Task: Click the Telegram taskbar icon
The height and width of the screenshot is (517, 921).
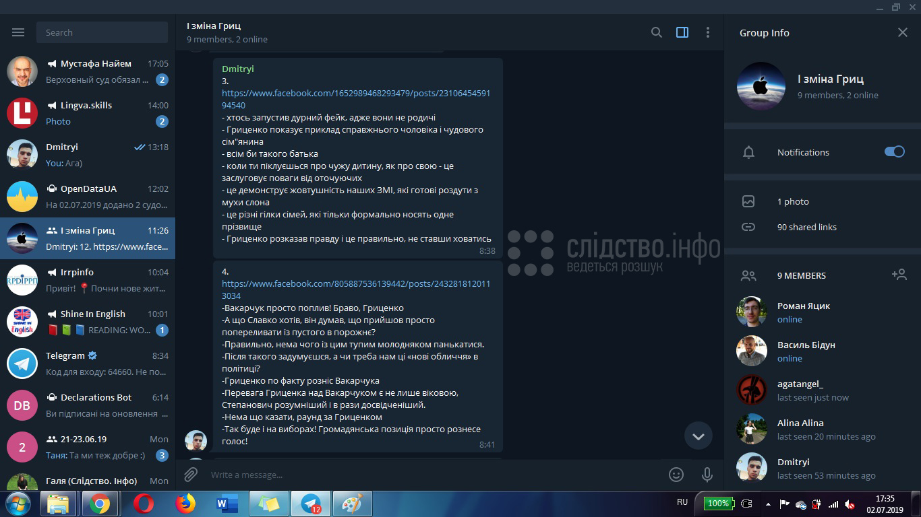Action: pos(311,504)
